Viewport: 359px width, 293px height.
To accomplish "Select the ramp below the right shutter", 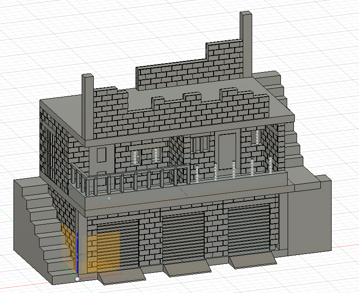I will tap(253, 261).
